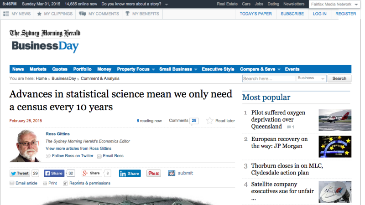Image resolution: width=365 pixels, height=205 pixels.
Task: Go to the News tab
Action: tap(18, 69)
